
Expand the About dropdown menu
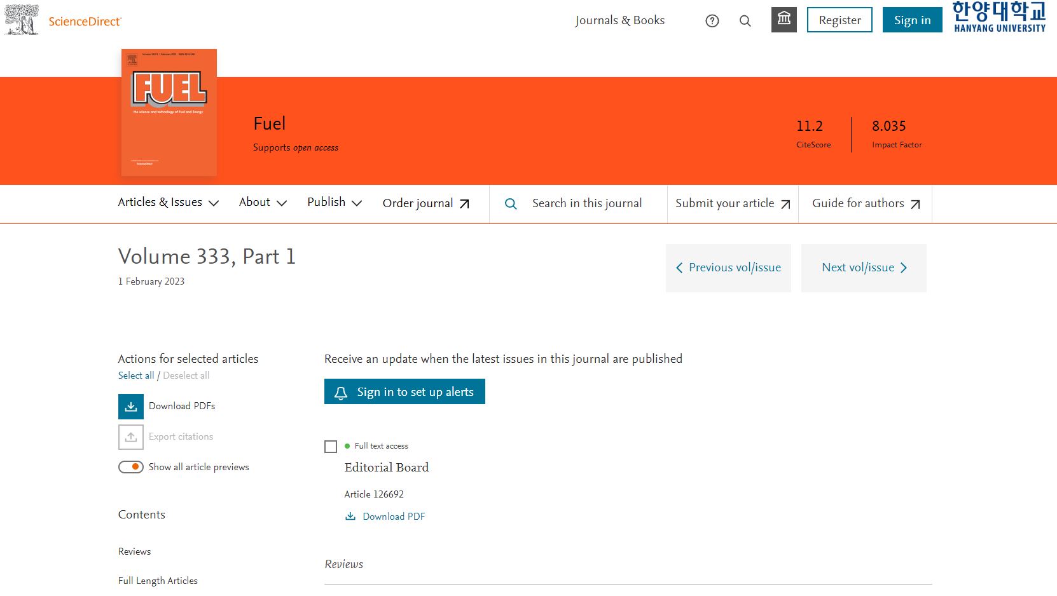pos(263,203)
